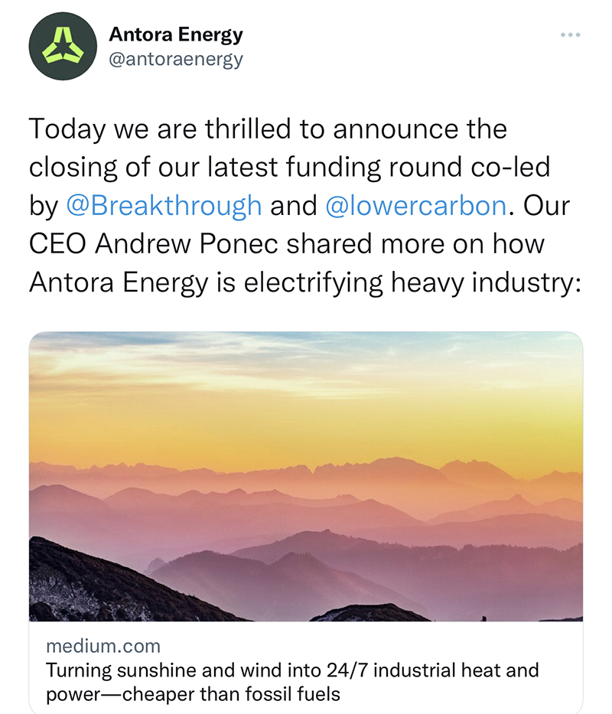Click the word 'by' before @Breakthrough
Image resolution: width=612 pixels, height=714 pixels.
pyautogui.click(x=44, y=206)
